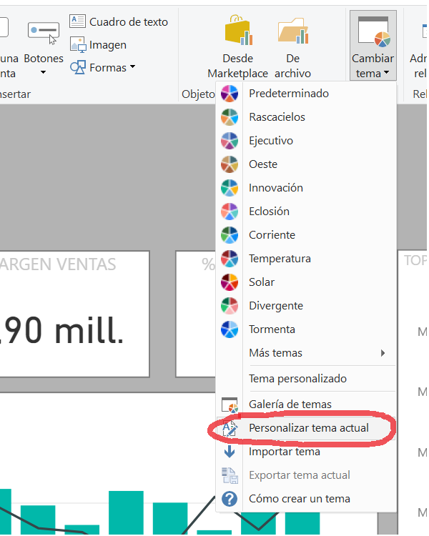Click the De archivo label

pos(293,66)
